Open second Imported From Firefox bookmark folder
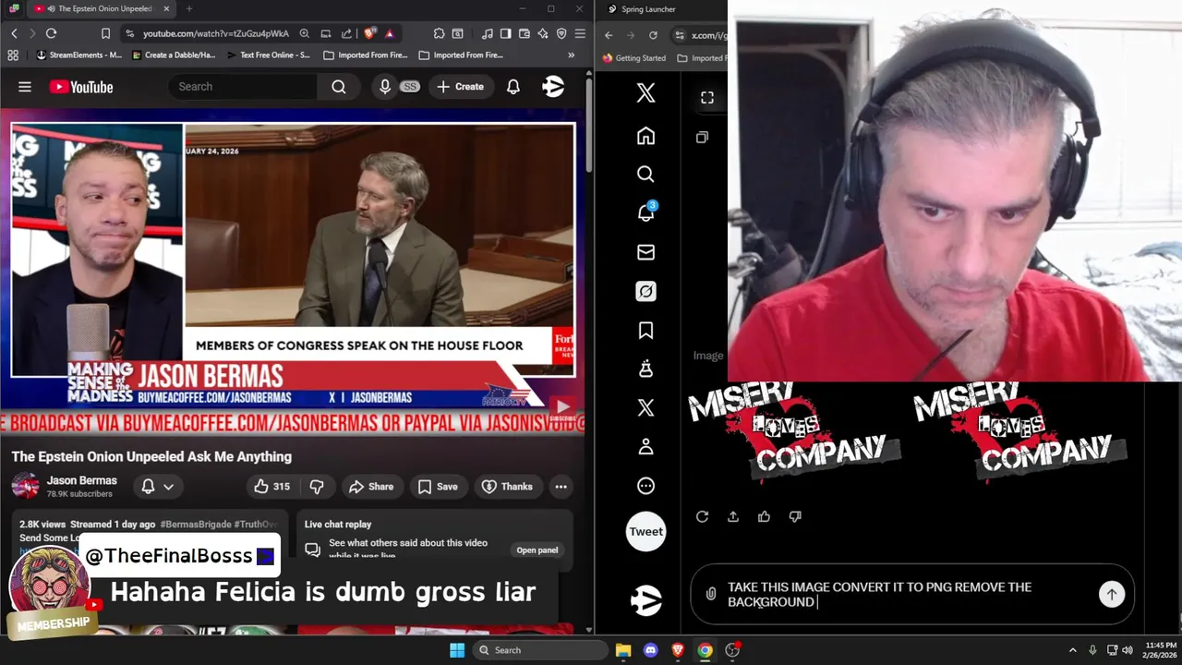 click(x=461, y=55)
